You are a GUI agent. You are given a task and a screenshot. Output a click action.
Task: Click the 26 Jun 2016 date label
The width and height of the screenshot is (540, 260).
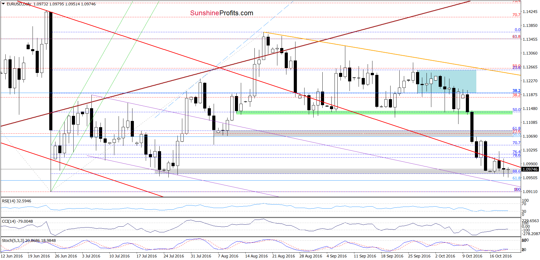coord(66,256)
